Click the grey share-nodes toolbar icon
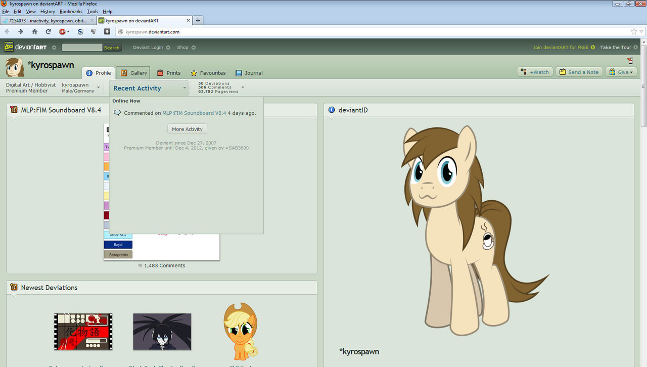Viewport: 647px width, 367px height. click(94, 31)
